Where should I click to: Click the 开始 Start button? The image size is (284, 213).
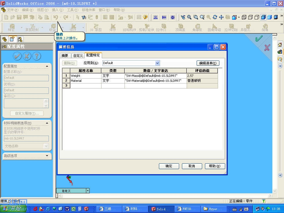point(13,209)
